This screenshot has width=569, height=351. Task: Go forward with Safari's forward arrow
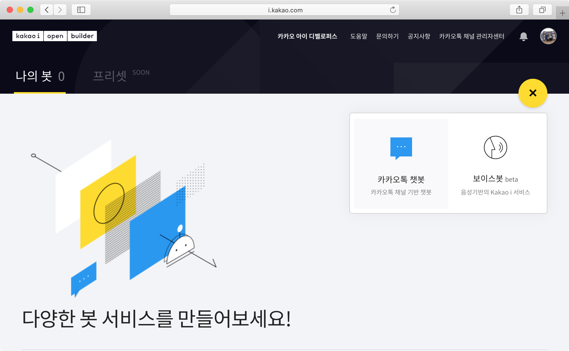60,10
